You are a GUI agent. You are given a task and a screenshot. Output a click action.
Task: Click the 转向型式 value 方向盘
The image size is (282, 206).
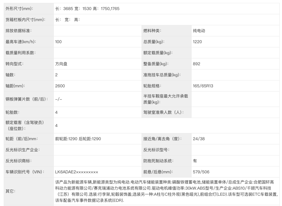tap(61, 64)
